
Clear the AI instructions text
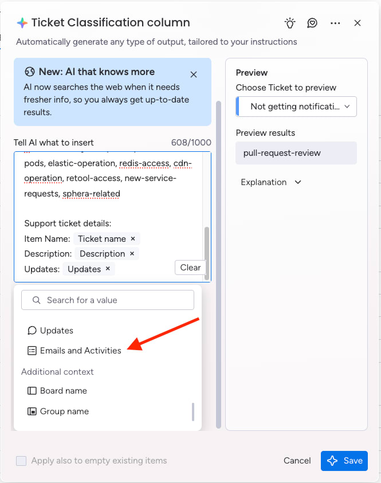[x=190, y=268]
